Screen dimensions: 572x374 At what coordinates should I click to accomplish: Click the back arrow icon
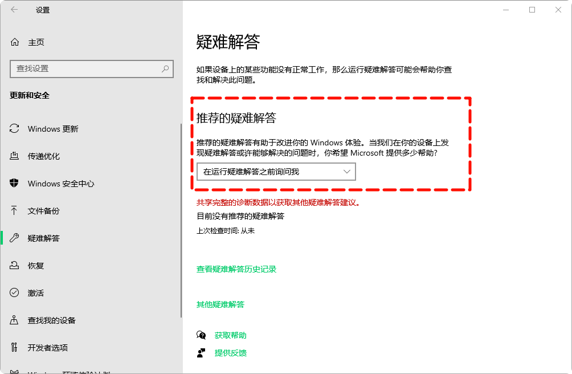(x=14, y=10)
